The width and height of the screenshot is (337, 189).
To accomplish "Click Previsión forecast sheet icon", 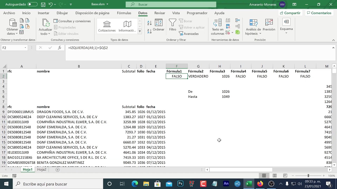I will (x=269, y=25).
